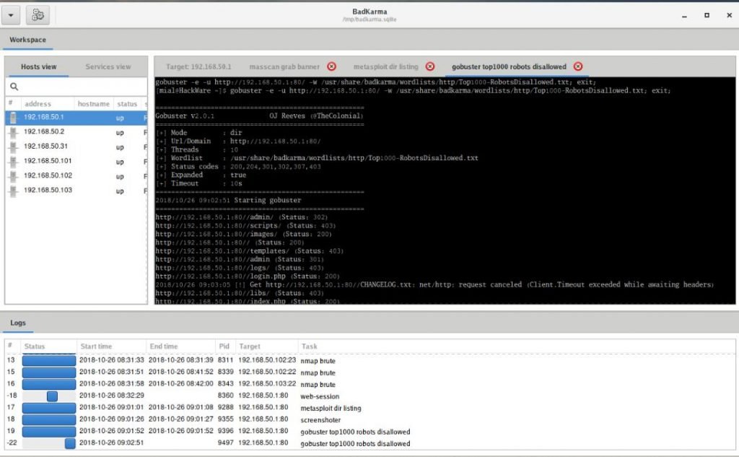Select the gobuster top1000 robots disallowed tab
739x457 pixels.
point(509,67)
